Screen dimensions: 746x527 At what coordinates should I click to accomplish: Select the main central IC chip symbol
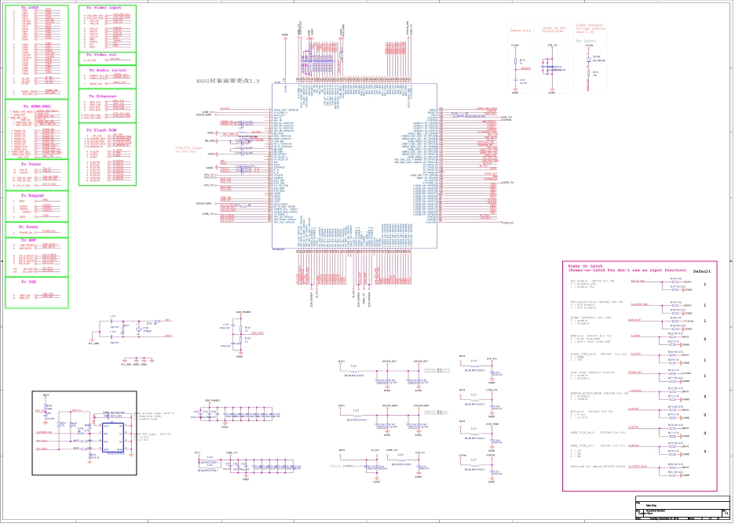point(353,165)
